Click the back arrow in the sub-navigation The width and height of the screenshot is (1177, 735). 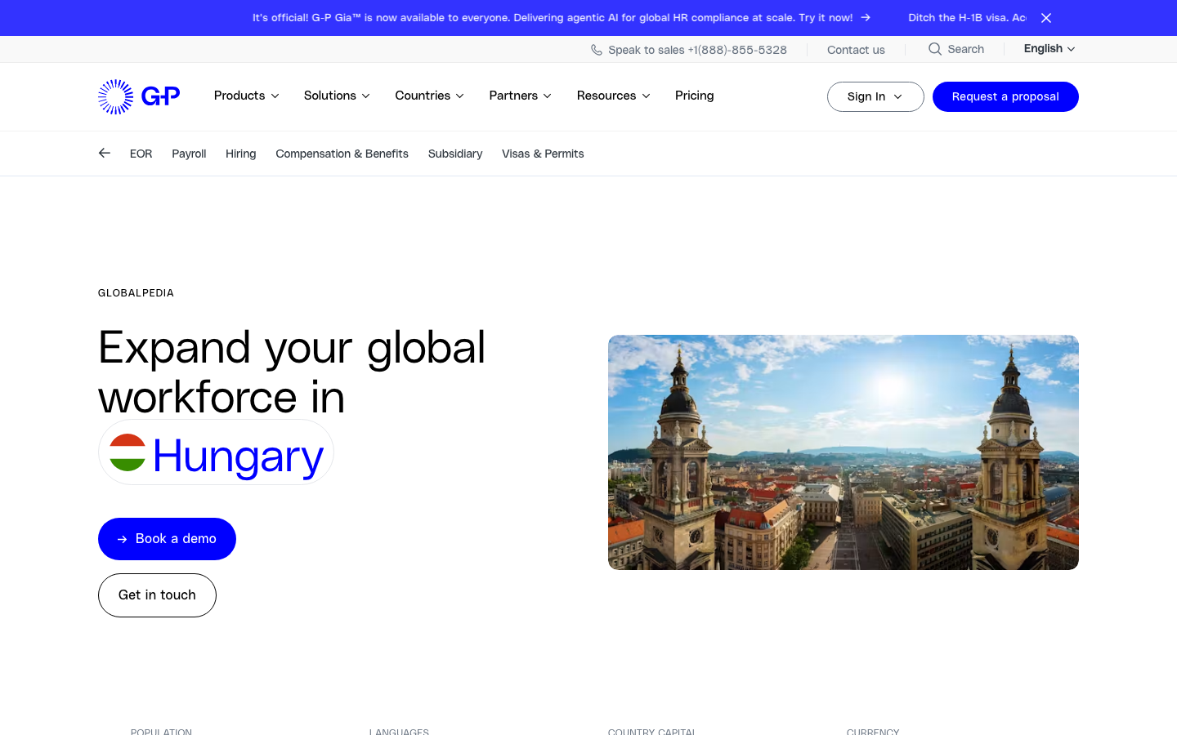pos(105,153)
